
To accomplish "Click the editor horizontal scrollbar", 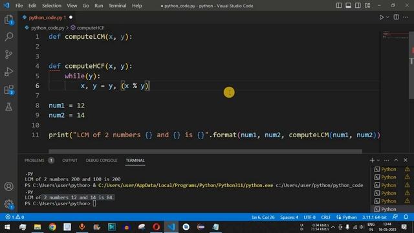I will tap(205, 151).
